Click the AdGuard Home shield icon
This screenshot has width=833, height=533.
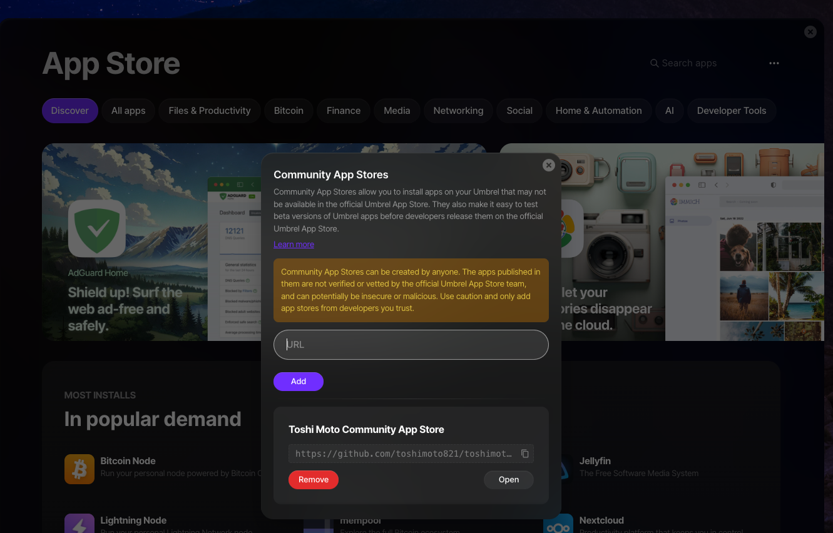(x=97, y=228)
